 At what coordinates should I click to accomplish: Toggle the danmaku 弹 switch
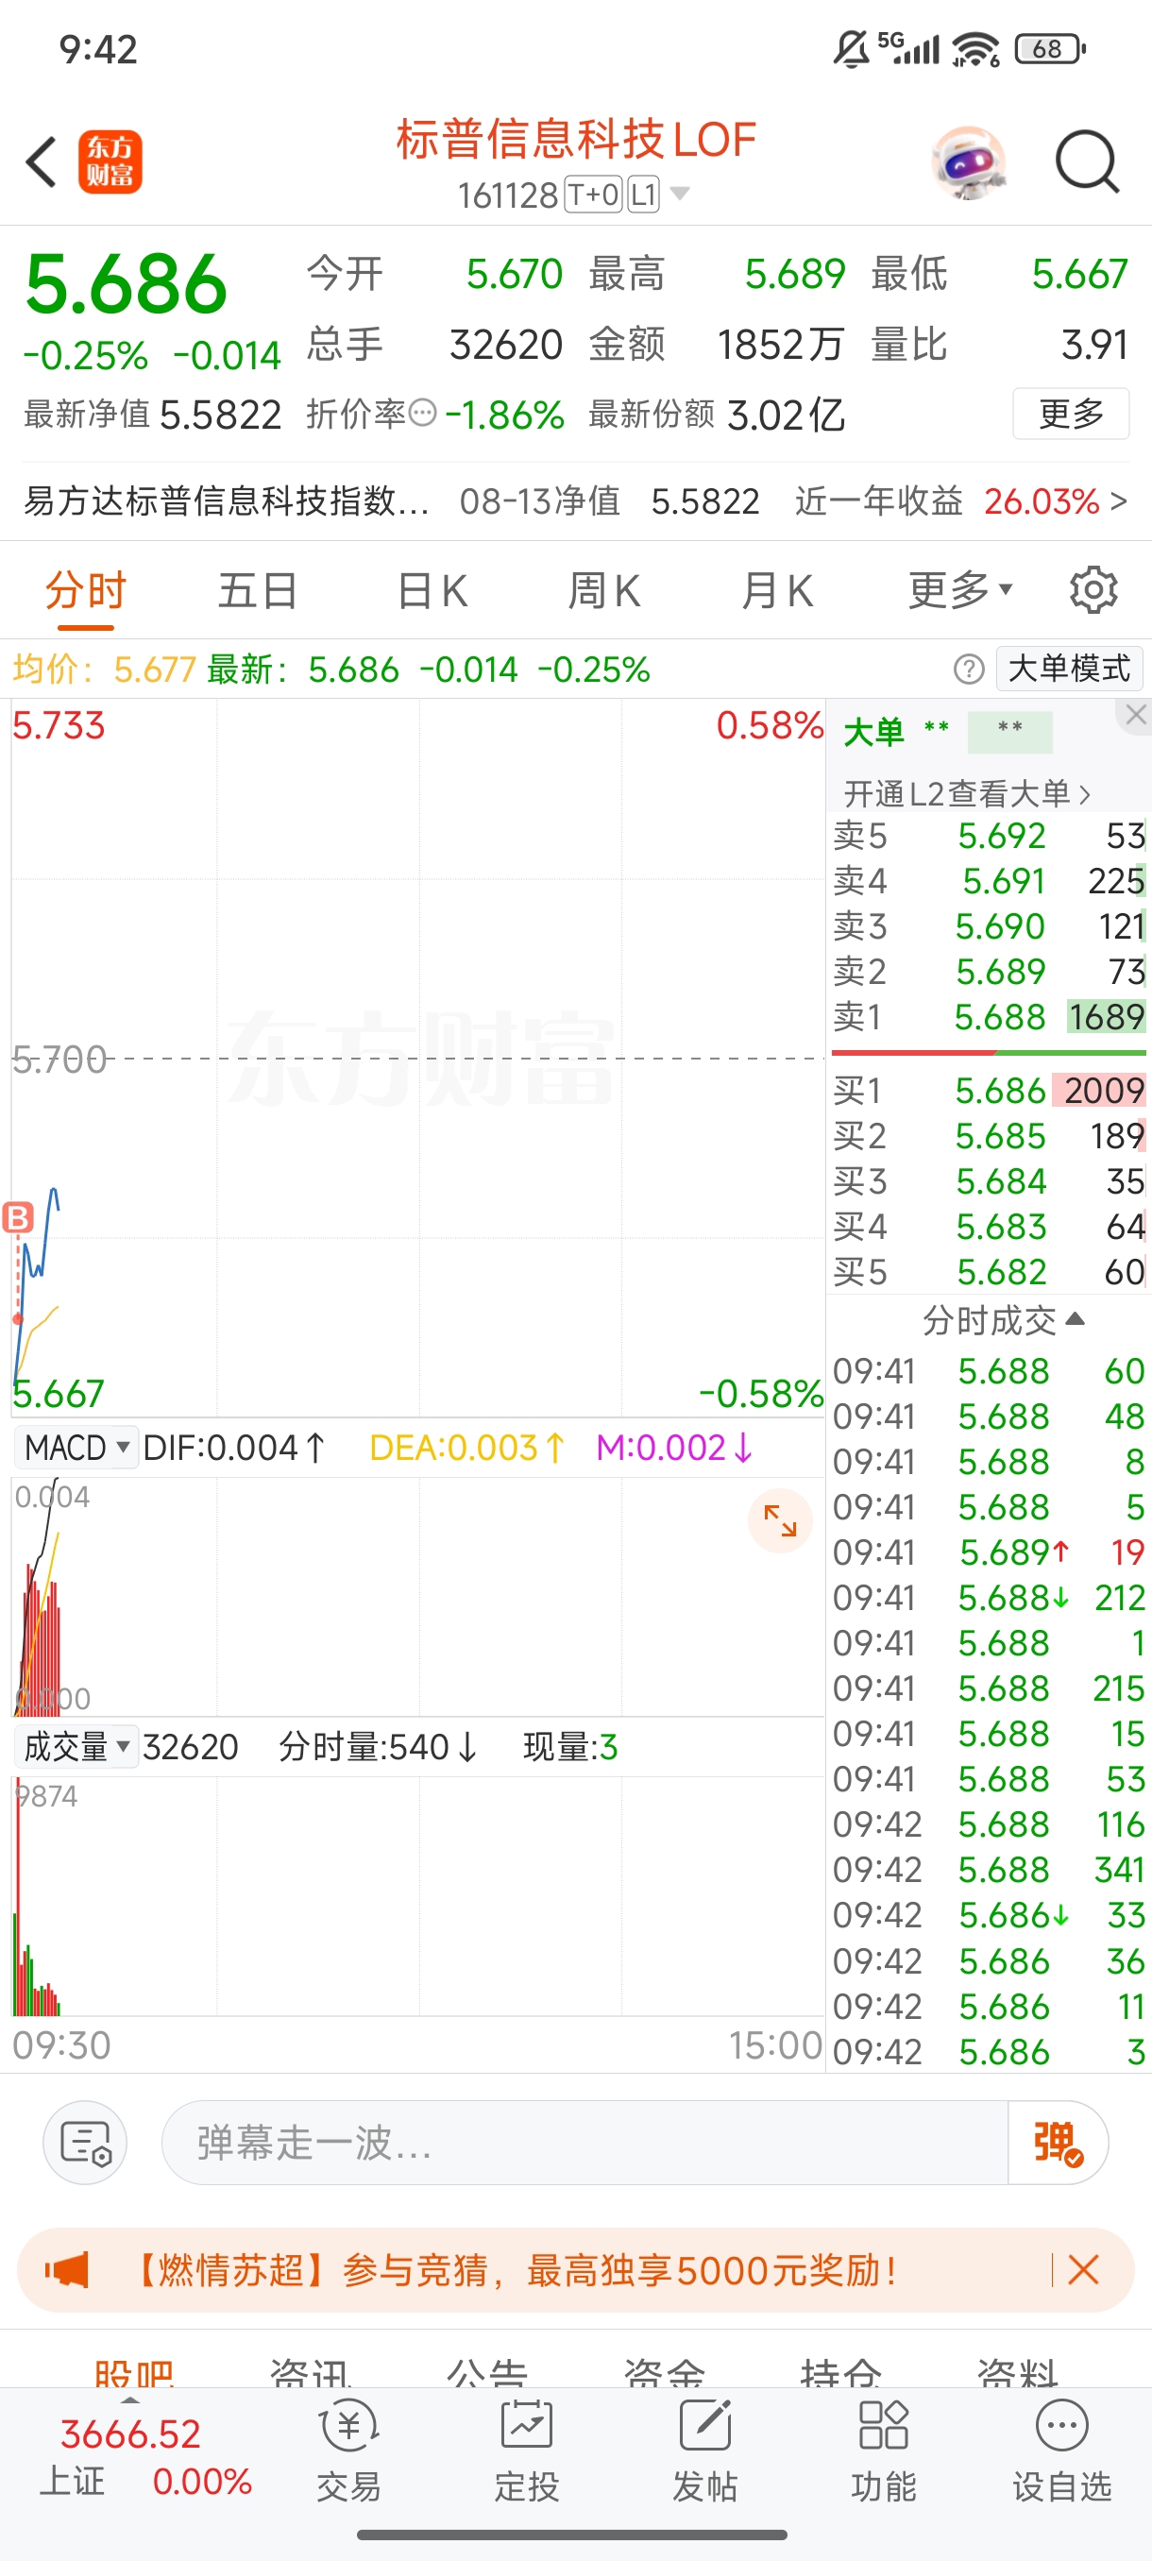coord(1058,2143)
